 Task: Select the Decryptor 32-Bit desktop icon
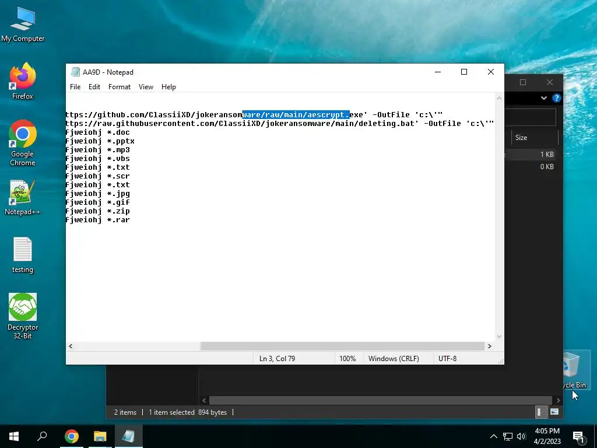(23, 316)
